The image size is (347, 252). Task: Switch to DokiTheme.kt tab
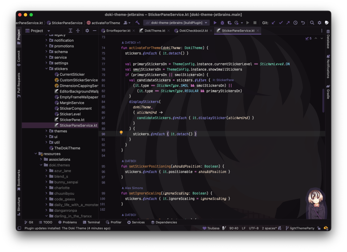[155, 31]
